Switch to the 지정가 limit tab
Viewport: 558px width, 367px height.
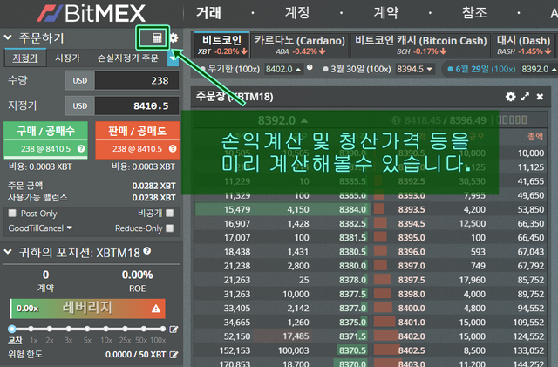(x=25, y=58)
